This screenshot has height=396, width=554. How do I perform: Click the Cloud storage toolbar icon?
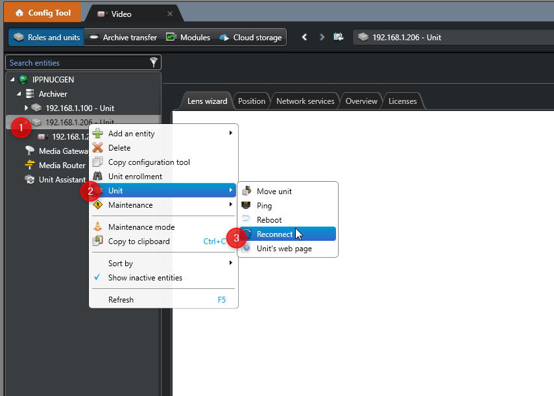tap(224, 38)
